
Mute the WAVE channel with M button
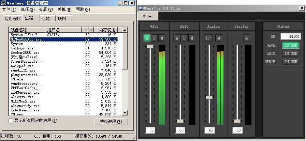162,38
